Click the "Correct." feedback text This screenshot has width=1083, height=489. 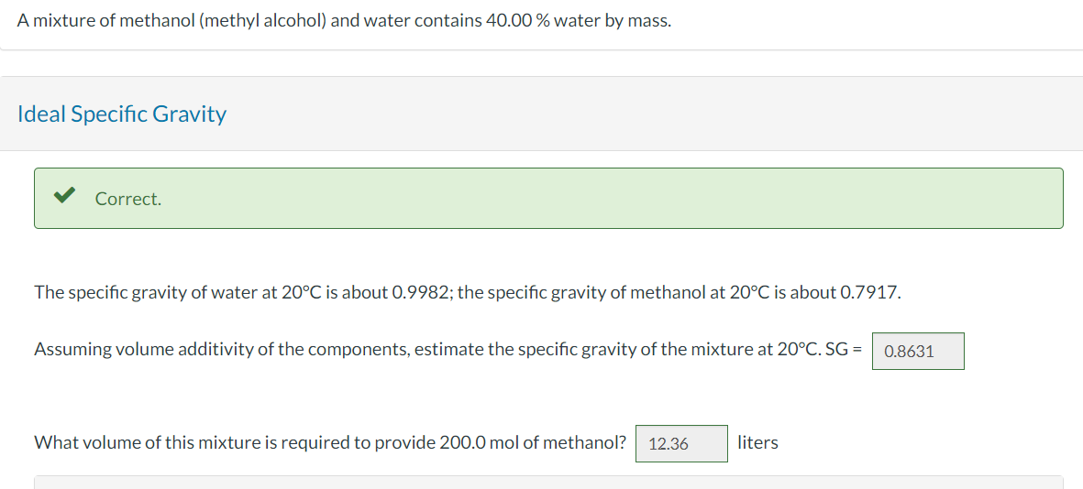(127, 199)
